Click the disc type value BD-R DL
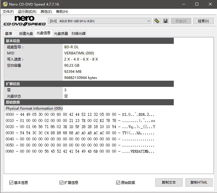217x193 pixels. [x=72, y=47]
